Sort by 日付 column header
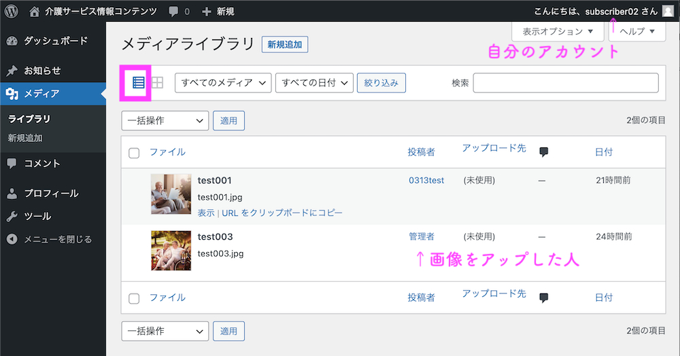The image size is (680, 356). click(x=604, y=152)
